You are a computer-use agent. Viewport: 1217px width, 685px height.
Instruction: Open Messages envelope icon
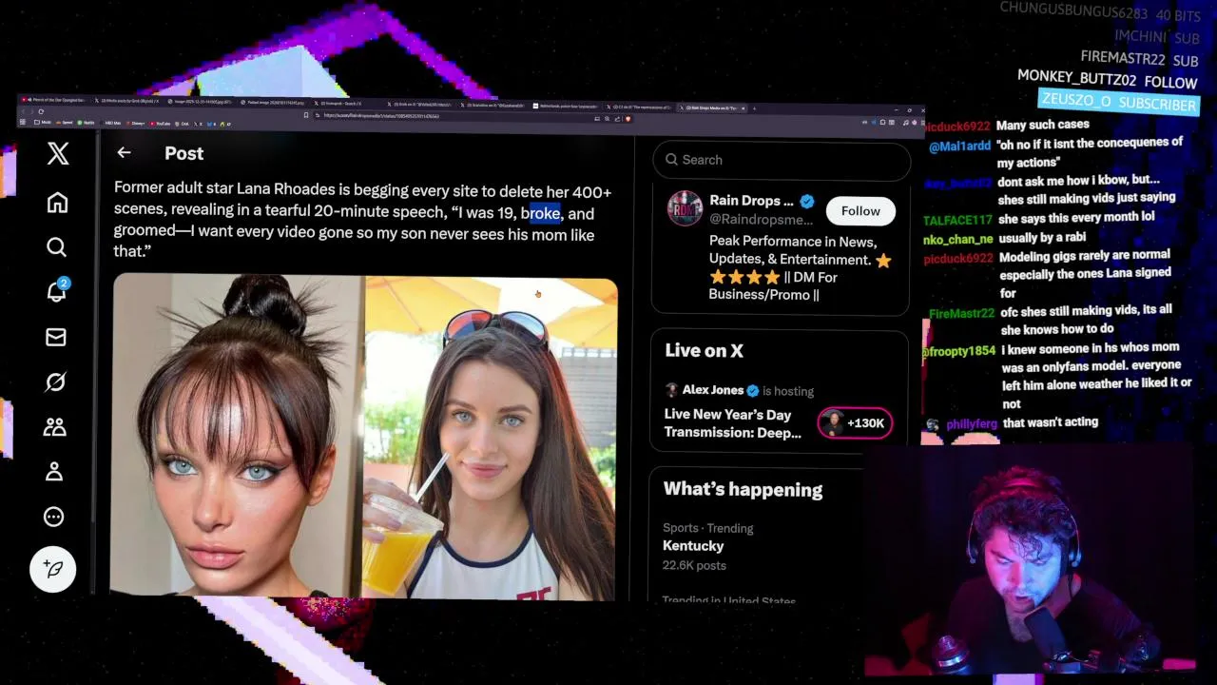[56, 337]
